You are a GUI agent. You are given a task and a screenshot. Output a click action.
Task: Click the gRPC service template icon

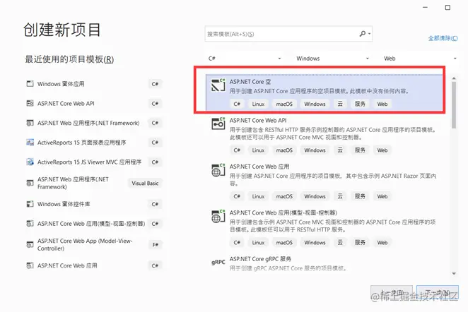tap(218, 262)
